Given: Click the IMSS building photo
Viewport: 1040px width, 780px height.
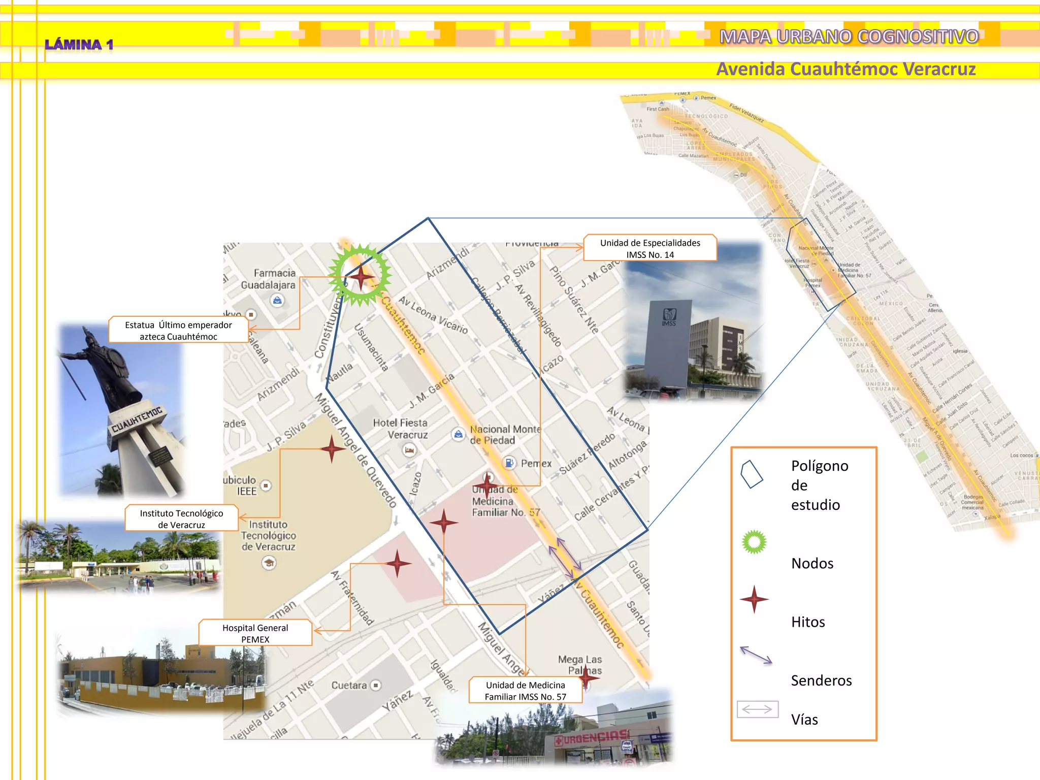Looking at the screenshot, I should tap(693, 325).
